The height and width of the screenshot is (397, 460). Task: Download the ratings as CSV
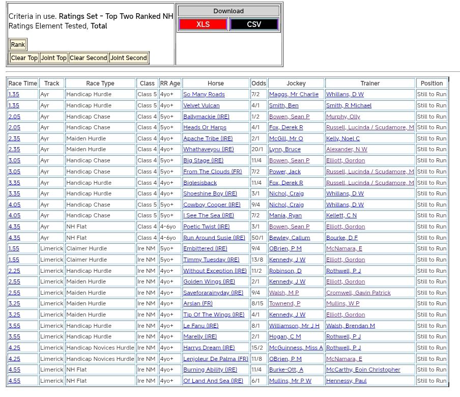[254, 24]
